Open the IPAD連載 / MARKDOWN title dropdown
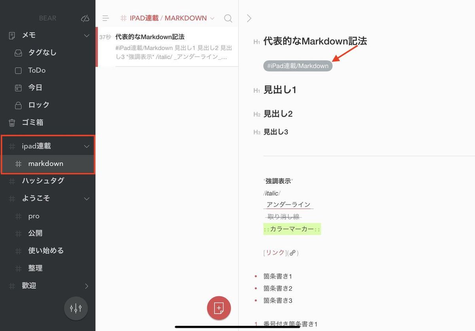Viewport: 475px width, 331px height. (x=167, y=18)
